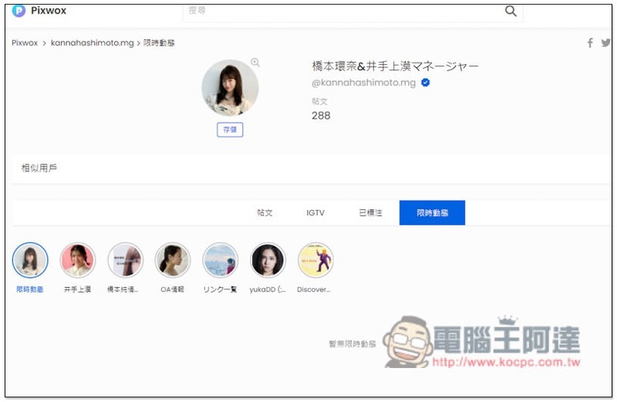Click the kannahashimoto.mg breadcrumb link
Viewport: 617px width, 402px height.
pos(92,43)
